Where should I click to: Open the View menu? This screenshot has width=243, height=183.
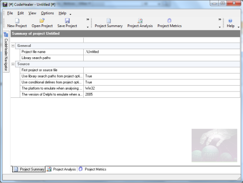click(32, 13)
